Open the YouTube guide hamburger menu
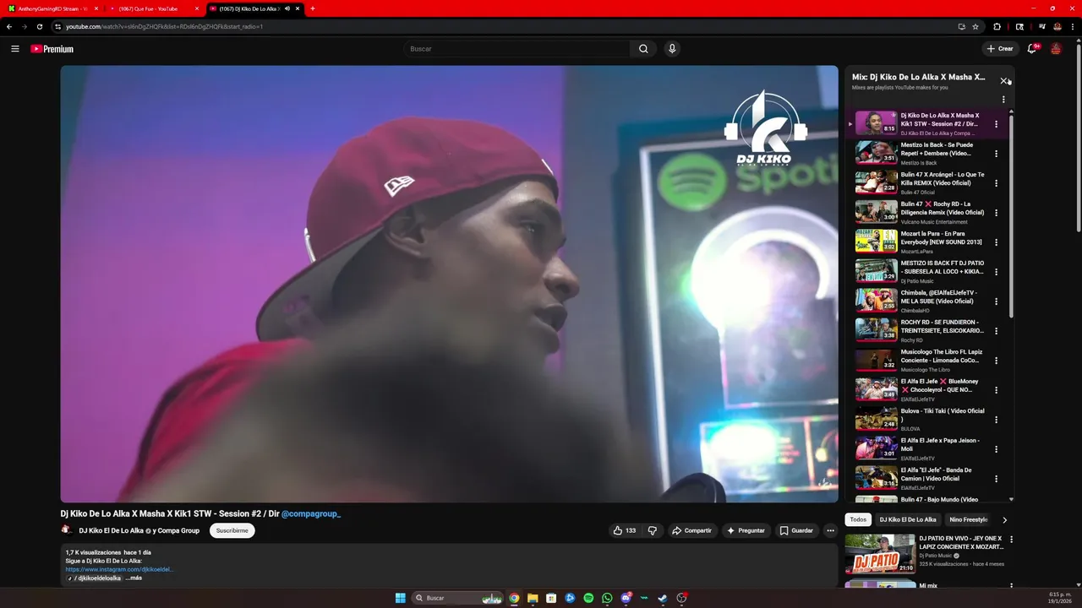The image size is (1082, 608). click(x=14, y=49)
